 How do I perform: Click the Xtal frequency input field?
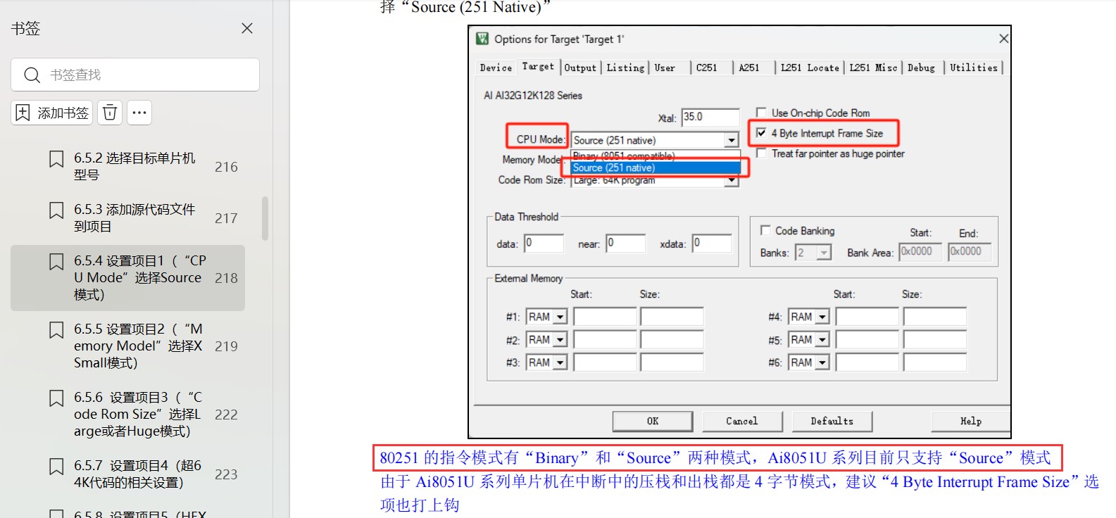(x=710, y=117)
